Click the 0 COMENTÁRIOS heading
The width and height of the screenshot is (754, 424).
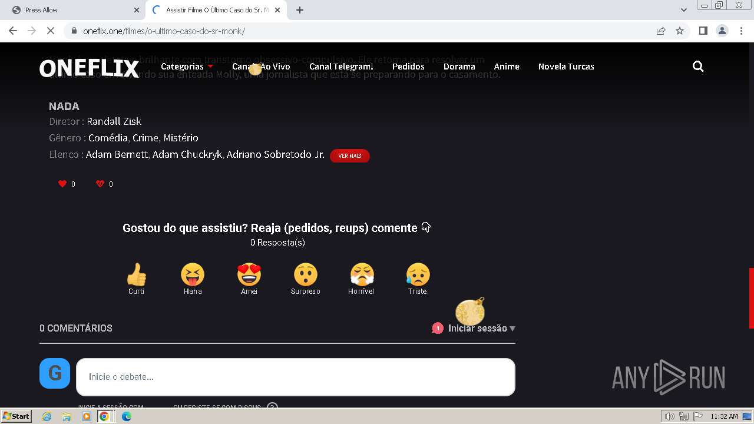[x=76, y=328]
